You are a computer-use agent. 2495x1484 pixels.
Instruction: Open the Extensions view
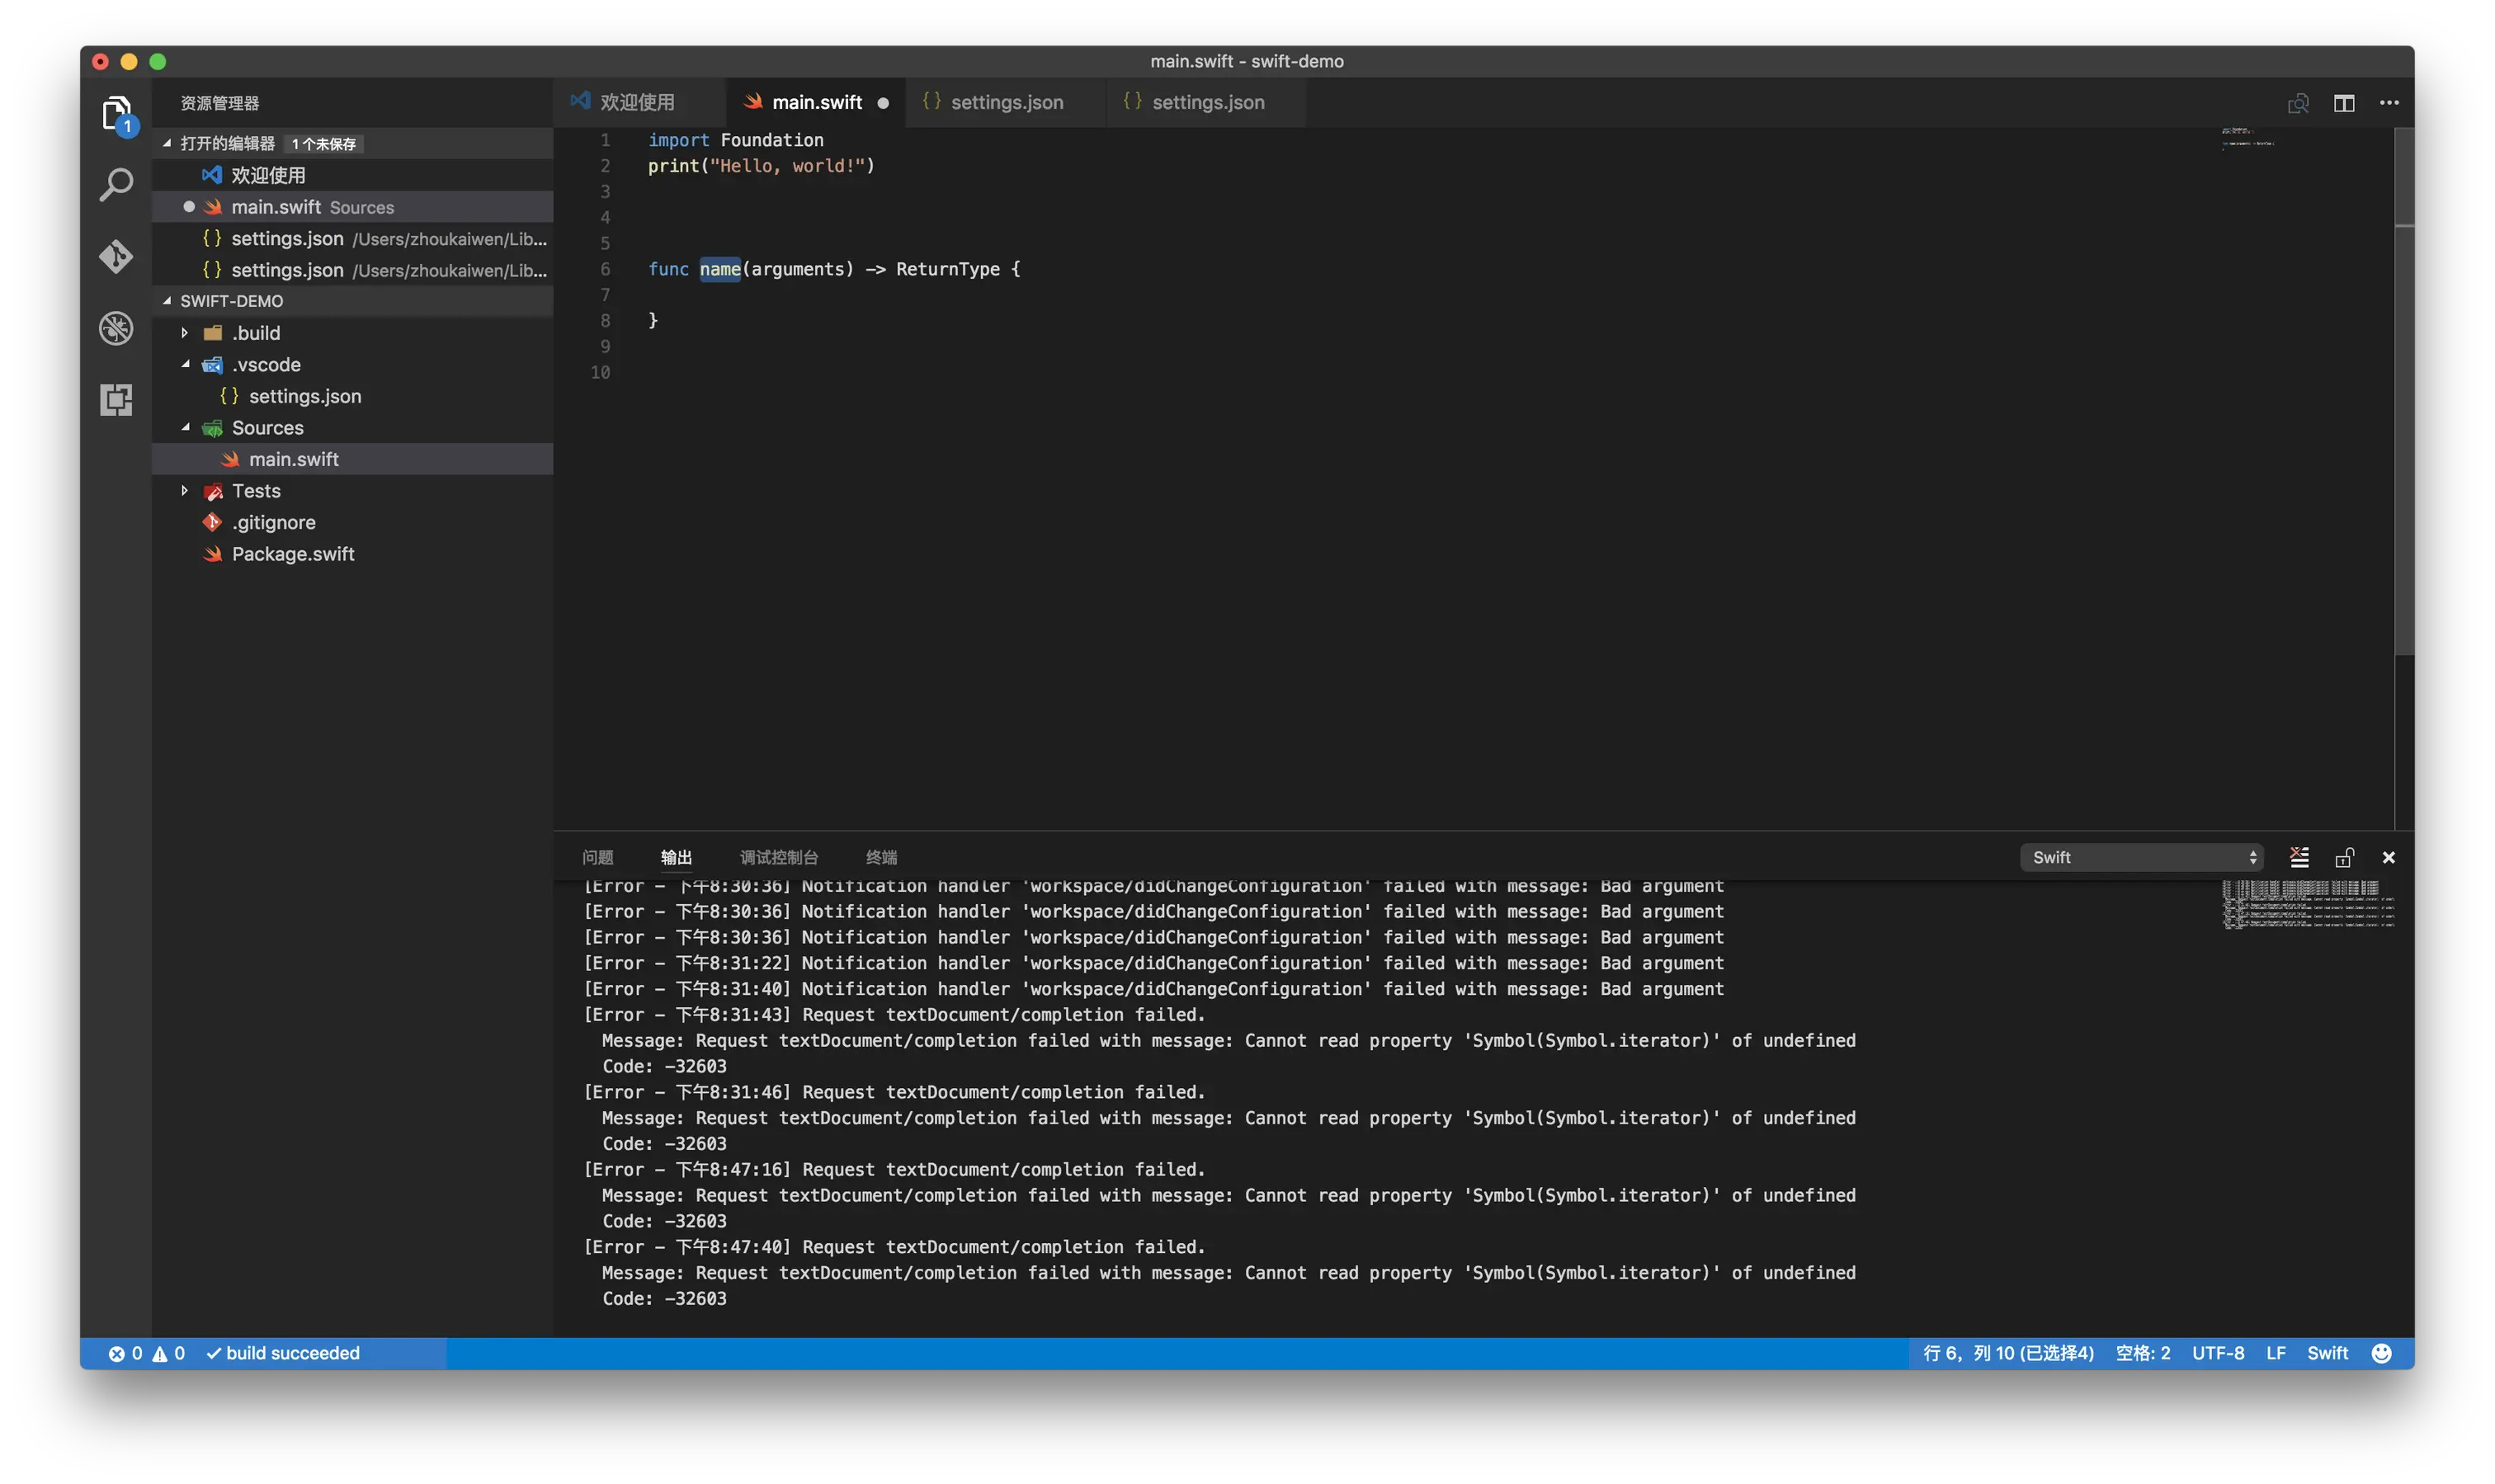tap(116, 399)
